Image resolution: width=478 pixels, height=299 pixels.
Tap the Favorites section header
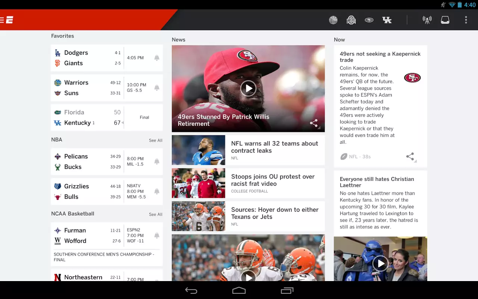62,36
